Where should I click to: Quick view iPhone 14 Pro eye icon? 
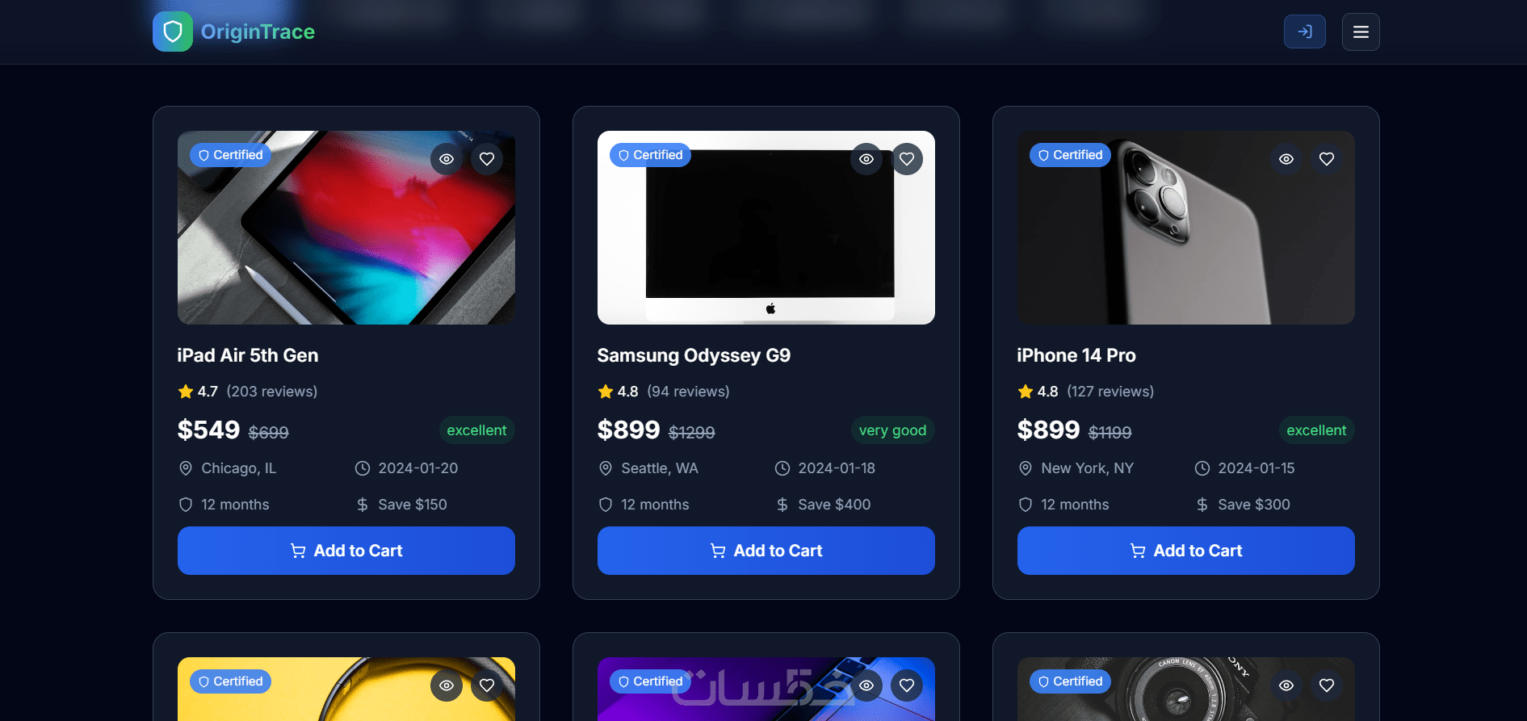[x=1286, y=159]
